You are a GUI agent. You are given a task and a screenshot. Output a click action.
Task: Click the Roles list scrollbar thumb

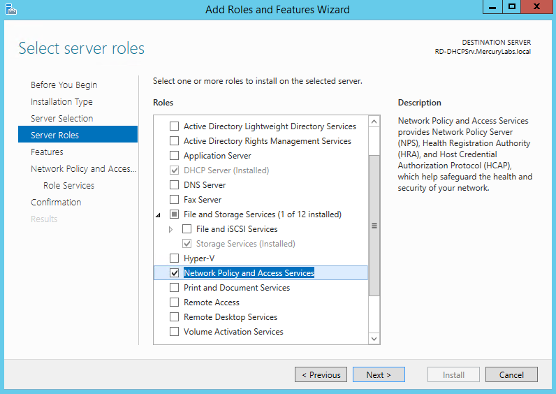click(x=374, y=226)
